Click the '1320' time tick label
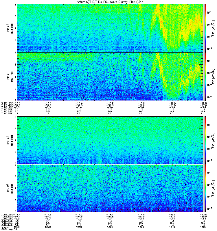The width and height of the screenshot is (217, 231). click(141, 227)
